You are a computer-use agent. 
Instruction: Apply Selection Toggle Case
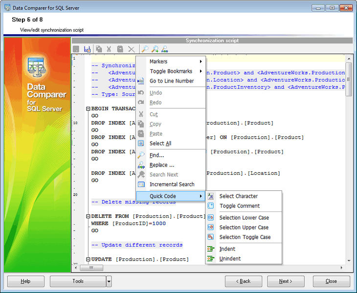click(244, 237)
